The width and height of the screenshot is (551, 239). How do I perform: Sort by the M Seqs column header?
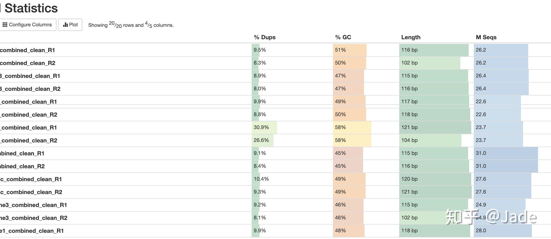[486, 37]
